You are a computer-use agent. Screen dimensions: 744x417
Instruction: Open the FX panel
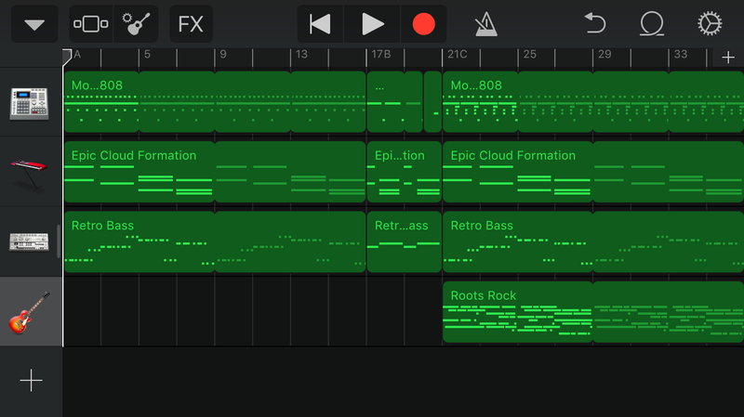191,24
